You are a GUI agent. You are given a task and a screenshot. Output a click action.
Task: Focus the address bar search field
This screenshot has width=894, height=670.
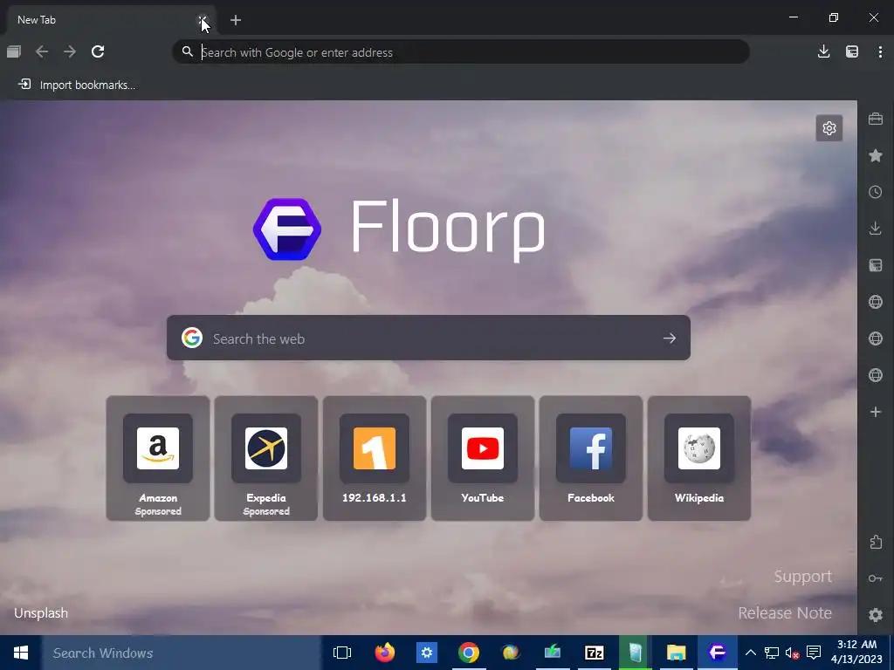(x=461, y=51)
